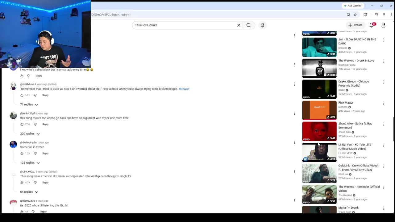Image resolution: width=395 pixels, height=222 pixels.
Task: Dislike the @Lily_x00x_ comment
Action: (x=35, y=183)
